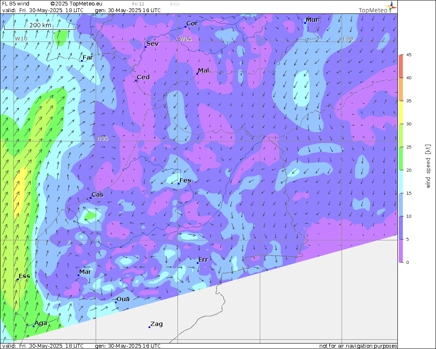Select the Aga station label
This screenshot has width=436, height=349.
pos(41,323)
